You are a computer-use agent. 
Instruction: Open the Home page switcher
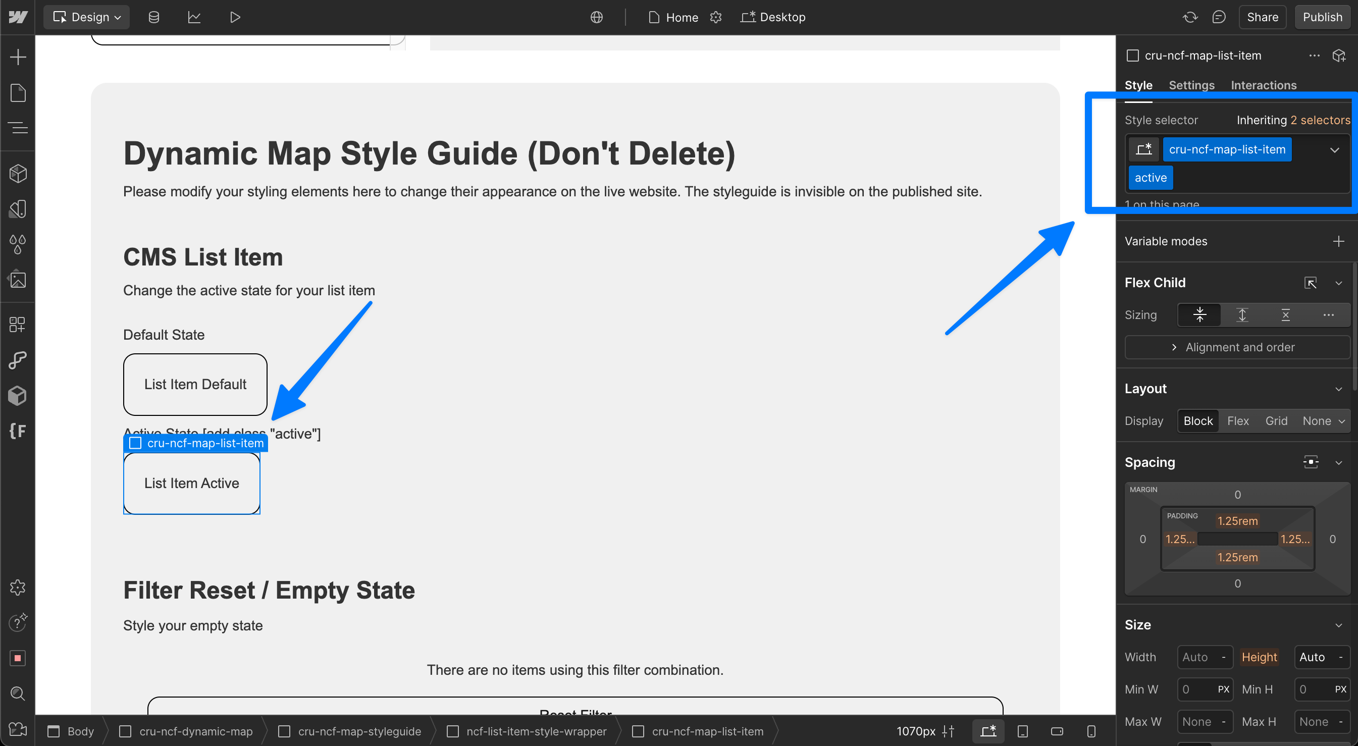pyautogui.click(x=673, y=17)
